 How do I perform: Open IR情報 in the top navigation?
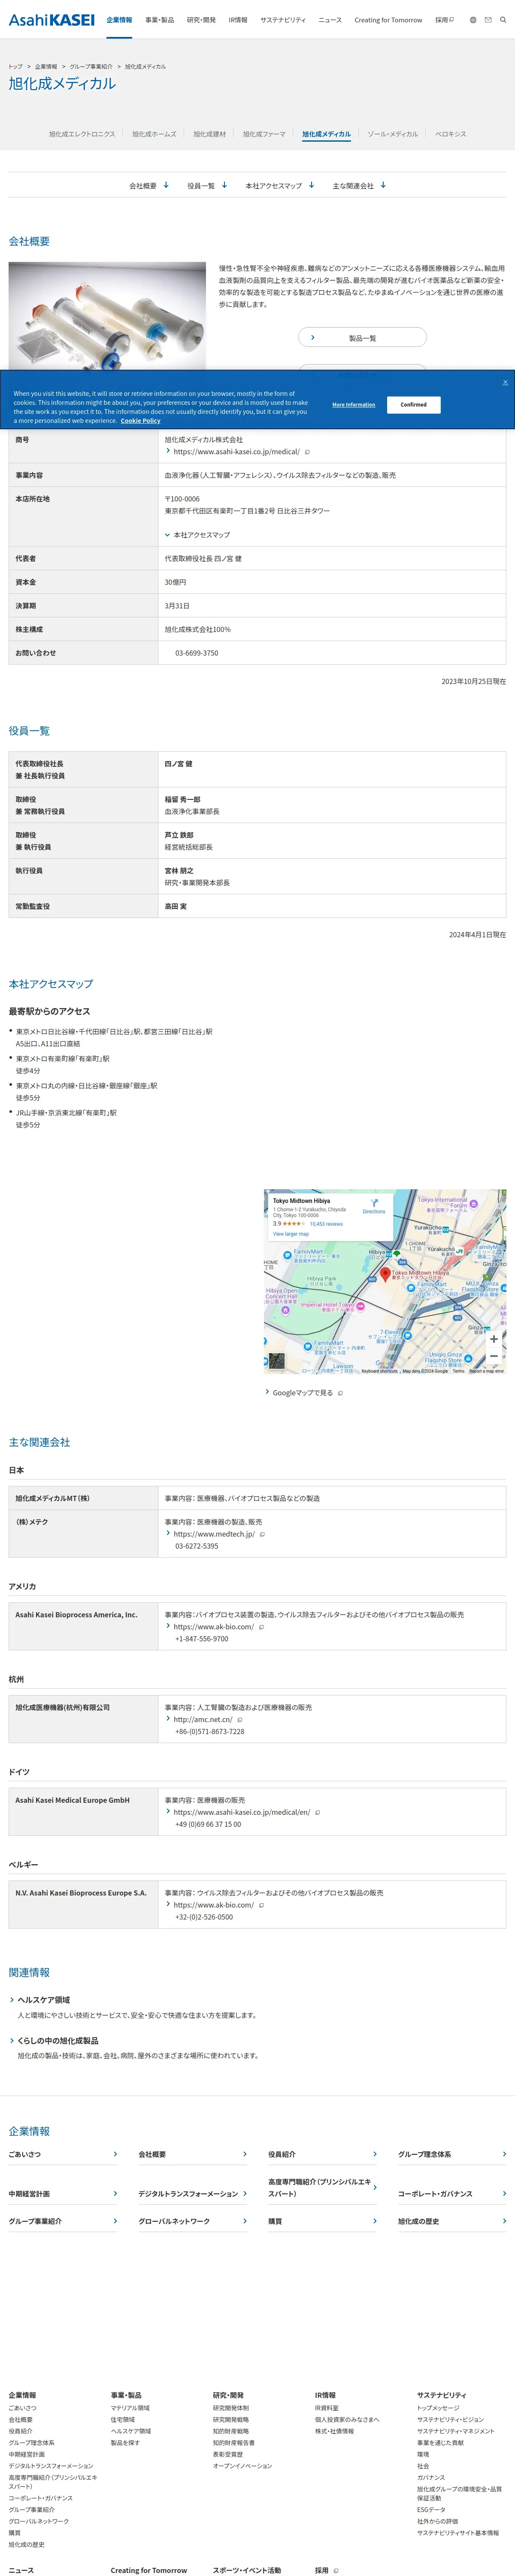coord(238,20)
